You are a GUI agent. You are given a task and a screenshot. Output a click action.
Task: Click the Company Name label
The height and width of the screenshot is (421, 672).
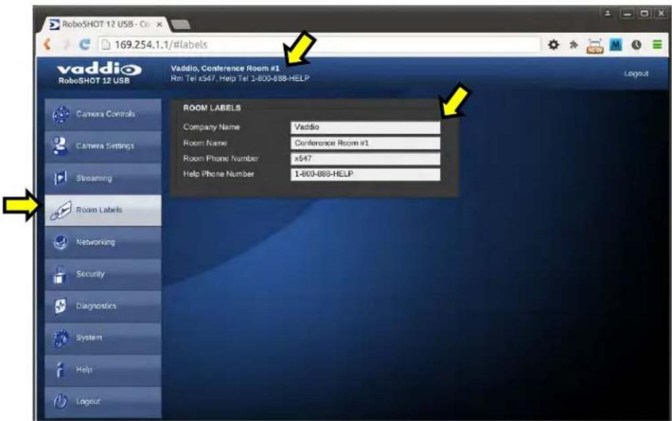[x=211, y=127]
